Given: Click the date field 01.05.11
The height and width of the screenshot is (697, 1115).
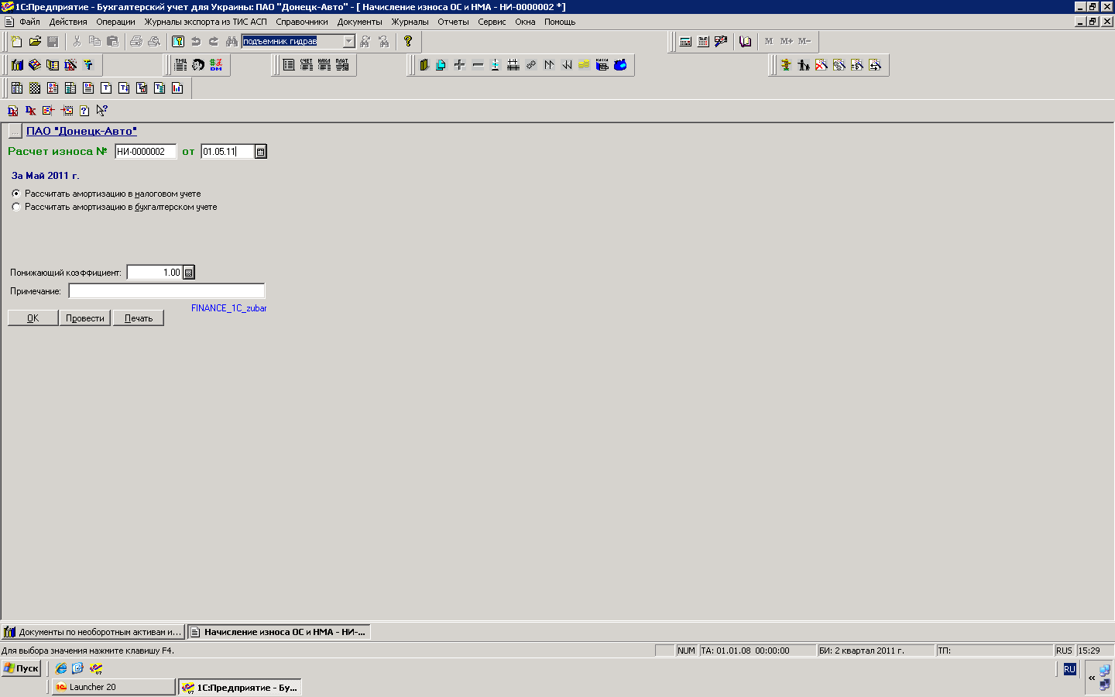Looking at the screenshot, I should point(228,152).
